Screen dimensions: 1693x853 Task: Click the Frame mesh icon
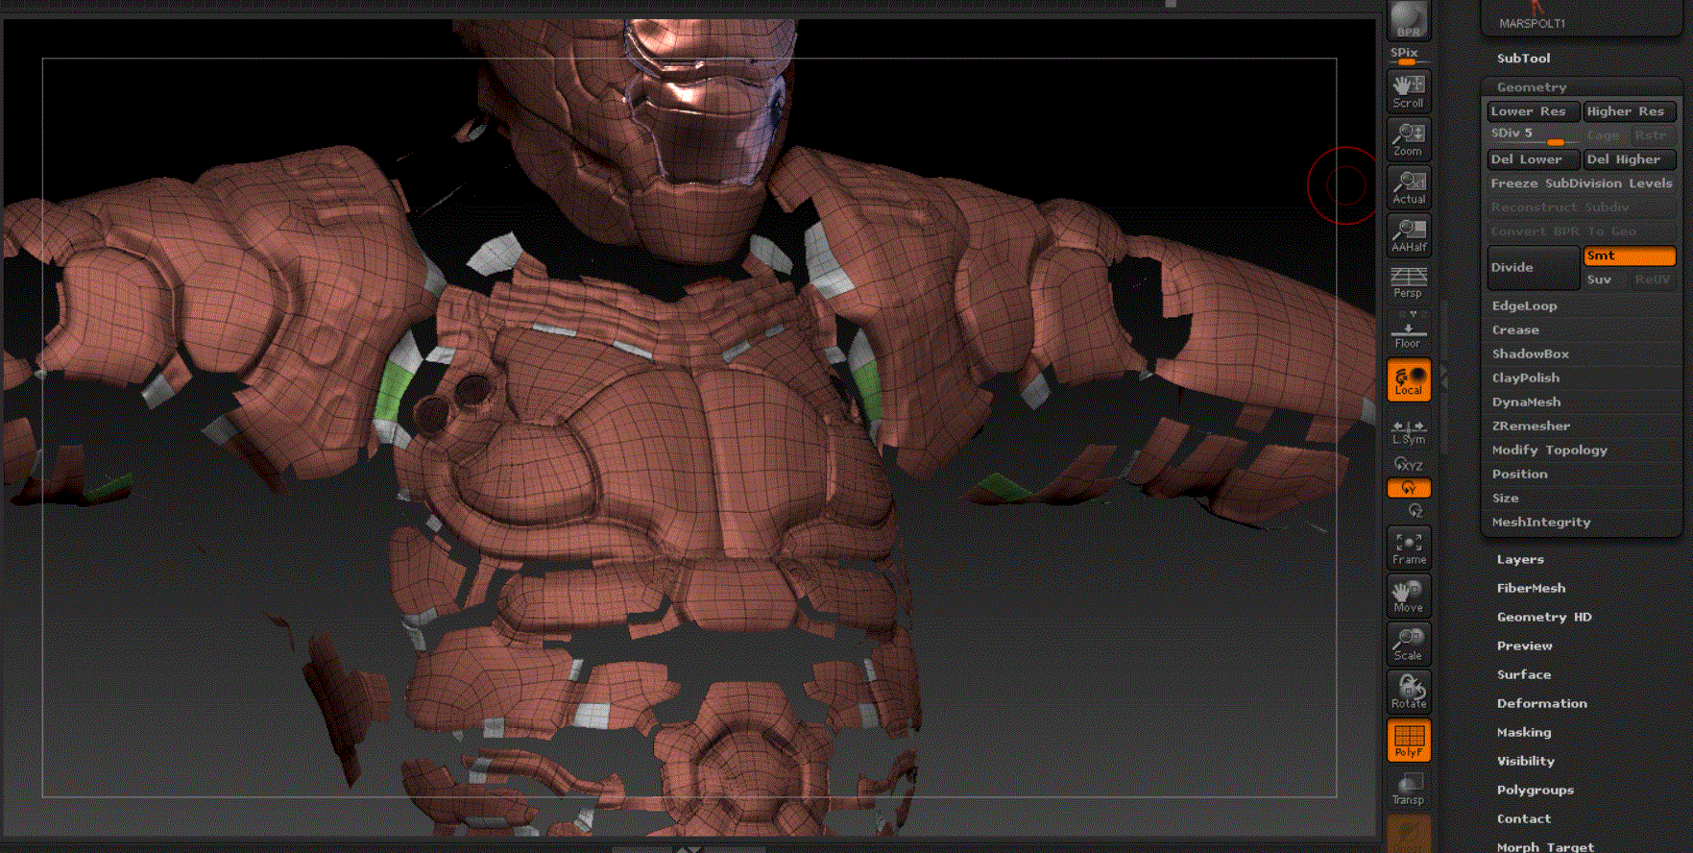click(1409, 548)
